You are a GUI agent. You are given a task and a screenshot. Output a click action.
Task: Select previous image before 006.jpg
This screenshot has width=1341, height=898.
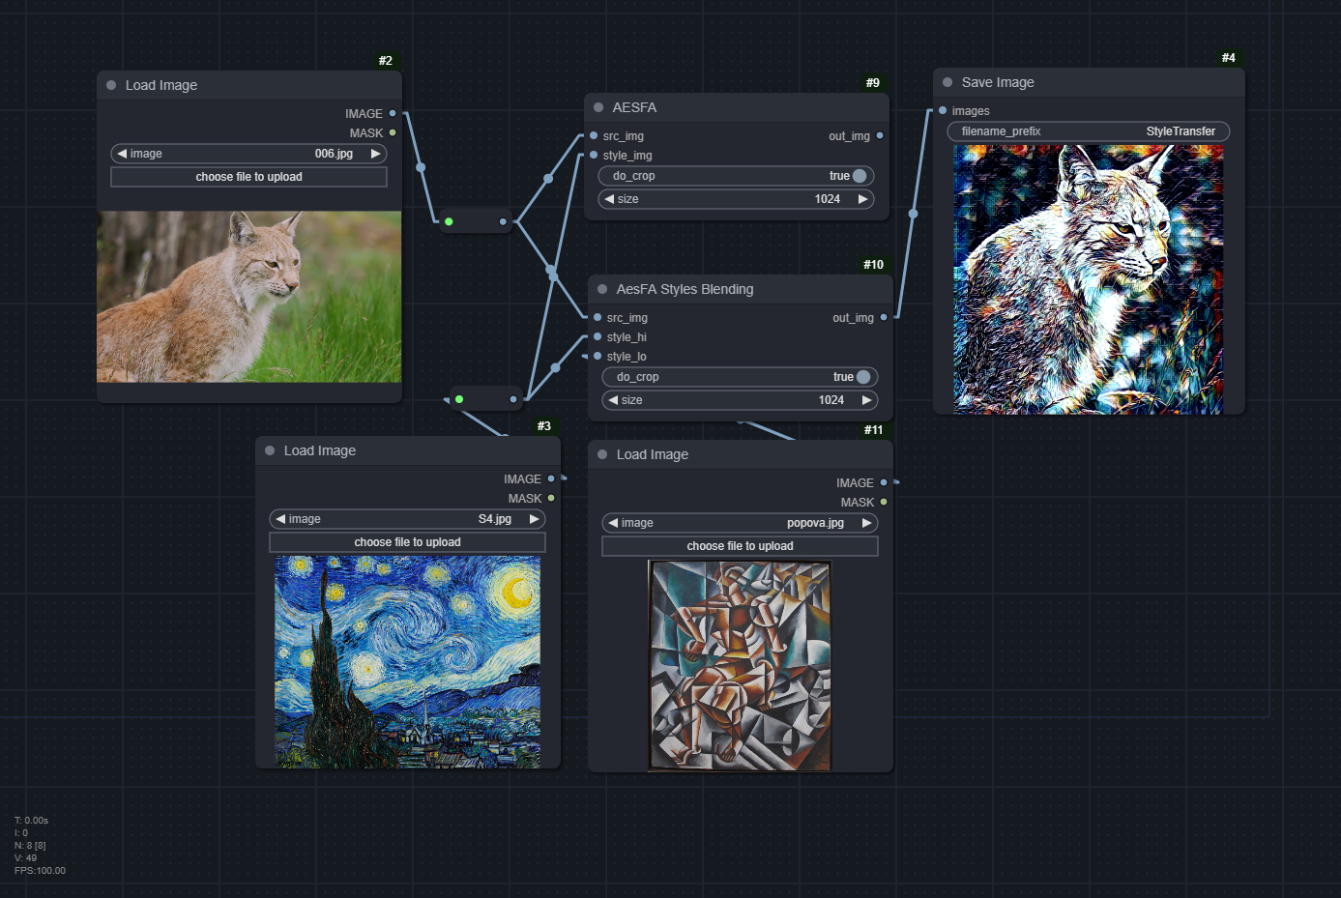(122, 154)
